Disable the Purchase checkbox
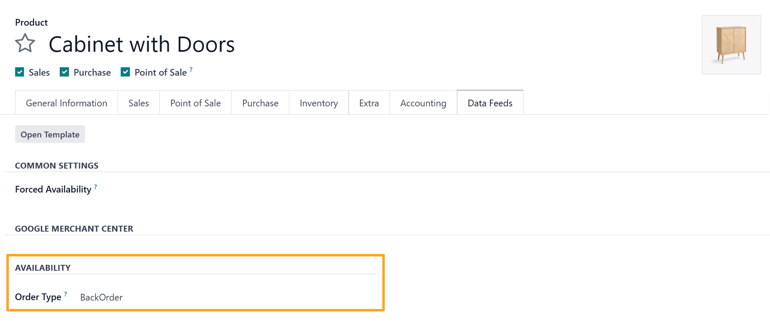Image resolution: width=770 pixels, height=322 pixels. [x=64, y=72]
